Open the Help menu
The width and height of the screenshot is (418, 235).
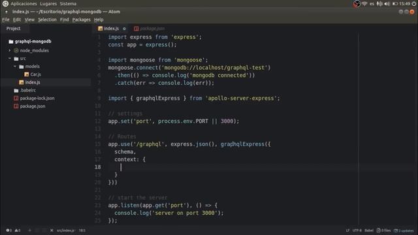[x=99, y=20]
